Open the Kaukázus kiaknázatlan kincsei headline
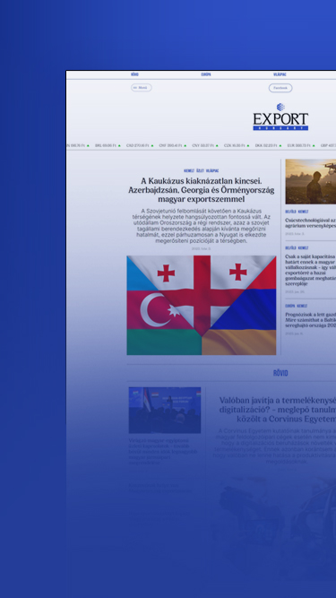The height and width of the screenshot is (598, 336). point(202,190)
